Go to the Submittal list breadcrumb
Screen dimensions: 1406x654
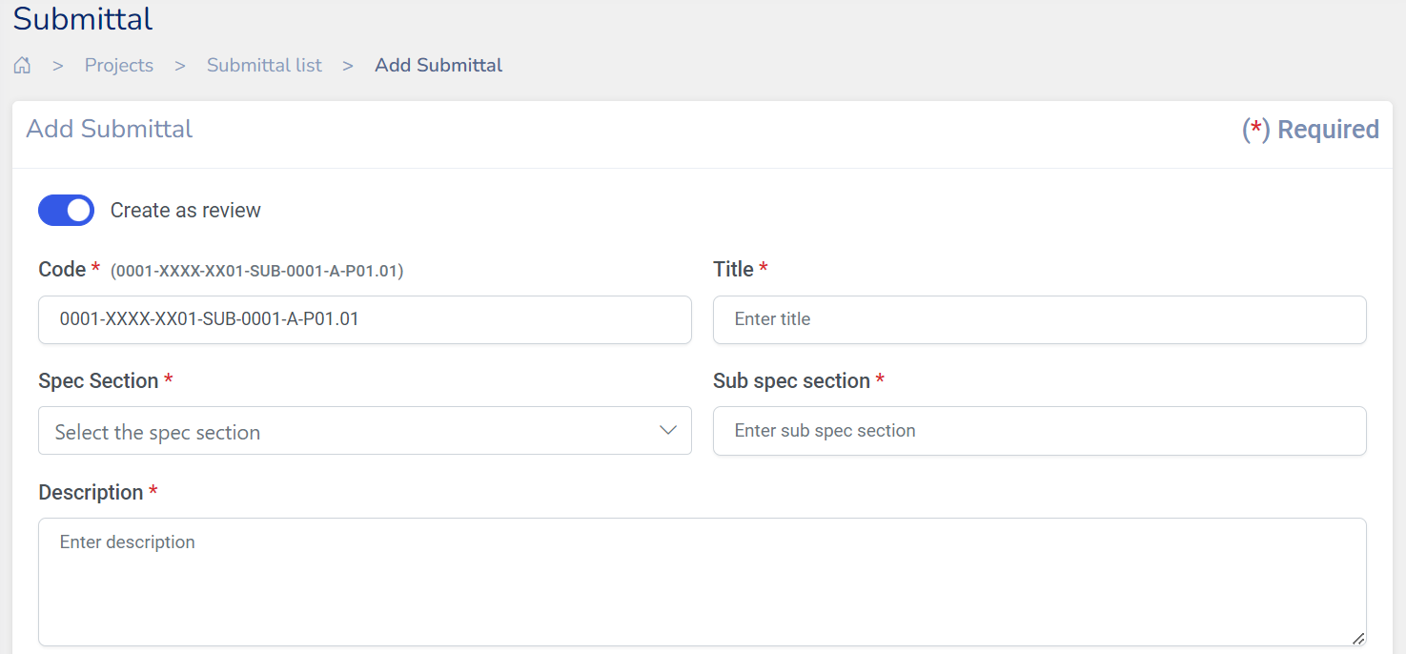point(264,66)
